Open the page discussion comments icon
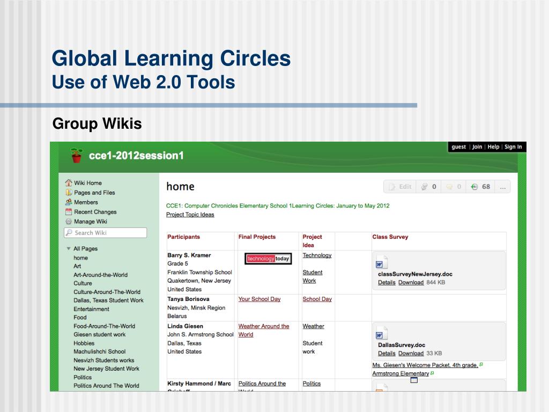Screen dimensions: 549x412 click(454, 187)
